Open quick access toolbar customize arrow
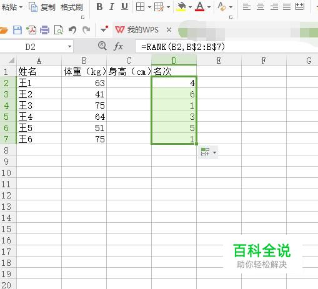The width and height of the screenshot is (318, 289). [104, 29]
